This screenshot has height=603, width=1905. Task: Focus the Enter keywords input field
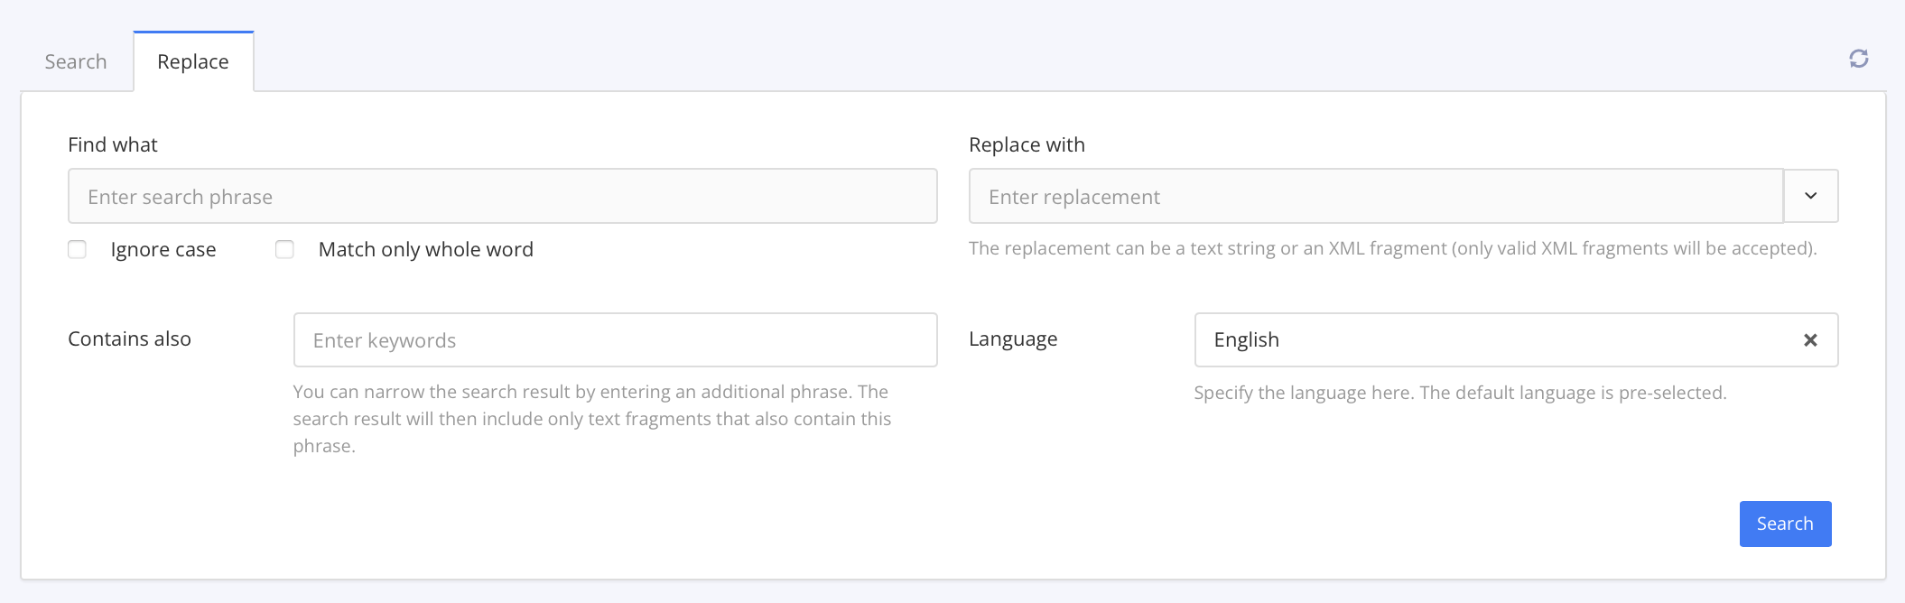pyautogui.click(x=615, y=340)
